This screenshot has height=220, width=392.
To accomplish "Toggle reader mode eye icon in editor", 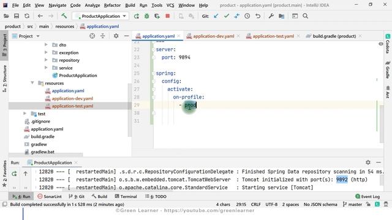I will pos(380,44).
